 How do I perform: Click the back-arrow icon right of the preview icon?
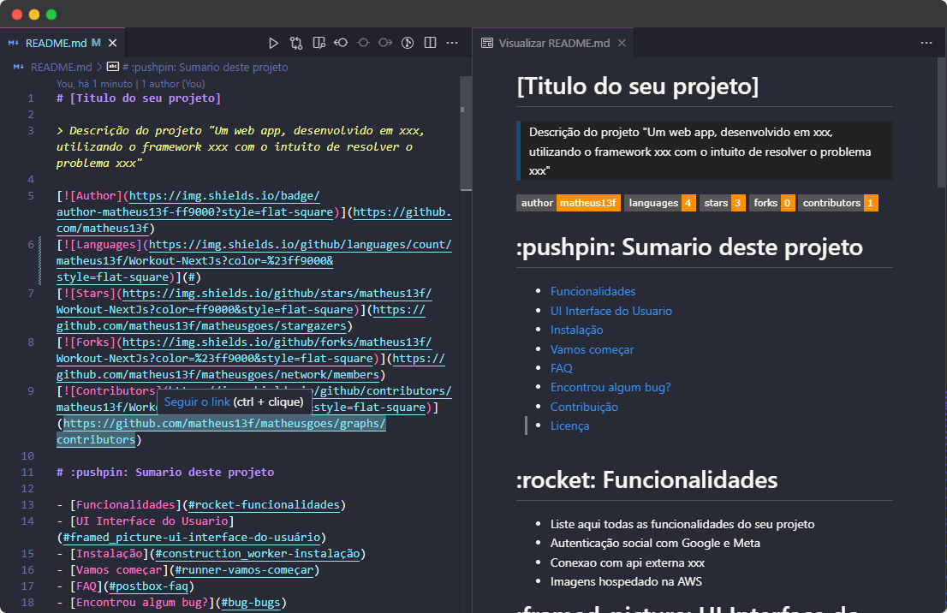point(341,42)
